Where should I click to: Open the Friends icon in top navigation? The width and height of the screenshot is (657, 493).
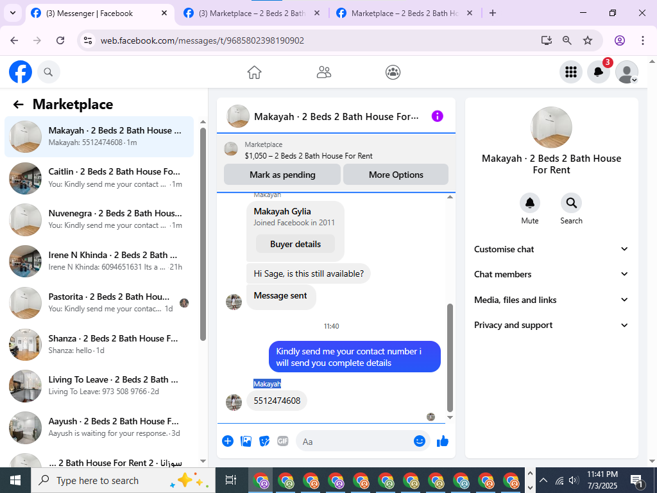[323, 72]
